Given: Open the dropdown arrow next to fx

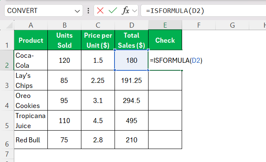Looking at the screenshot, I should 135,11.
